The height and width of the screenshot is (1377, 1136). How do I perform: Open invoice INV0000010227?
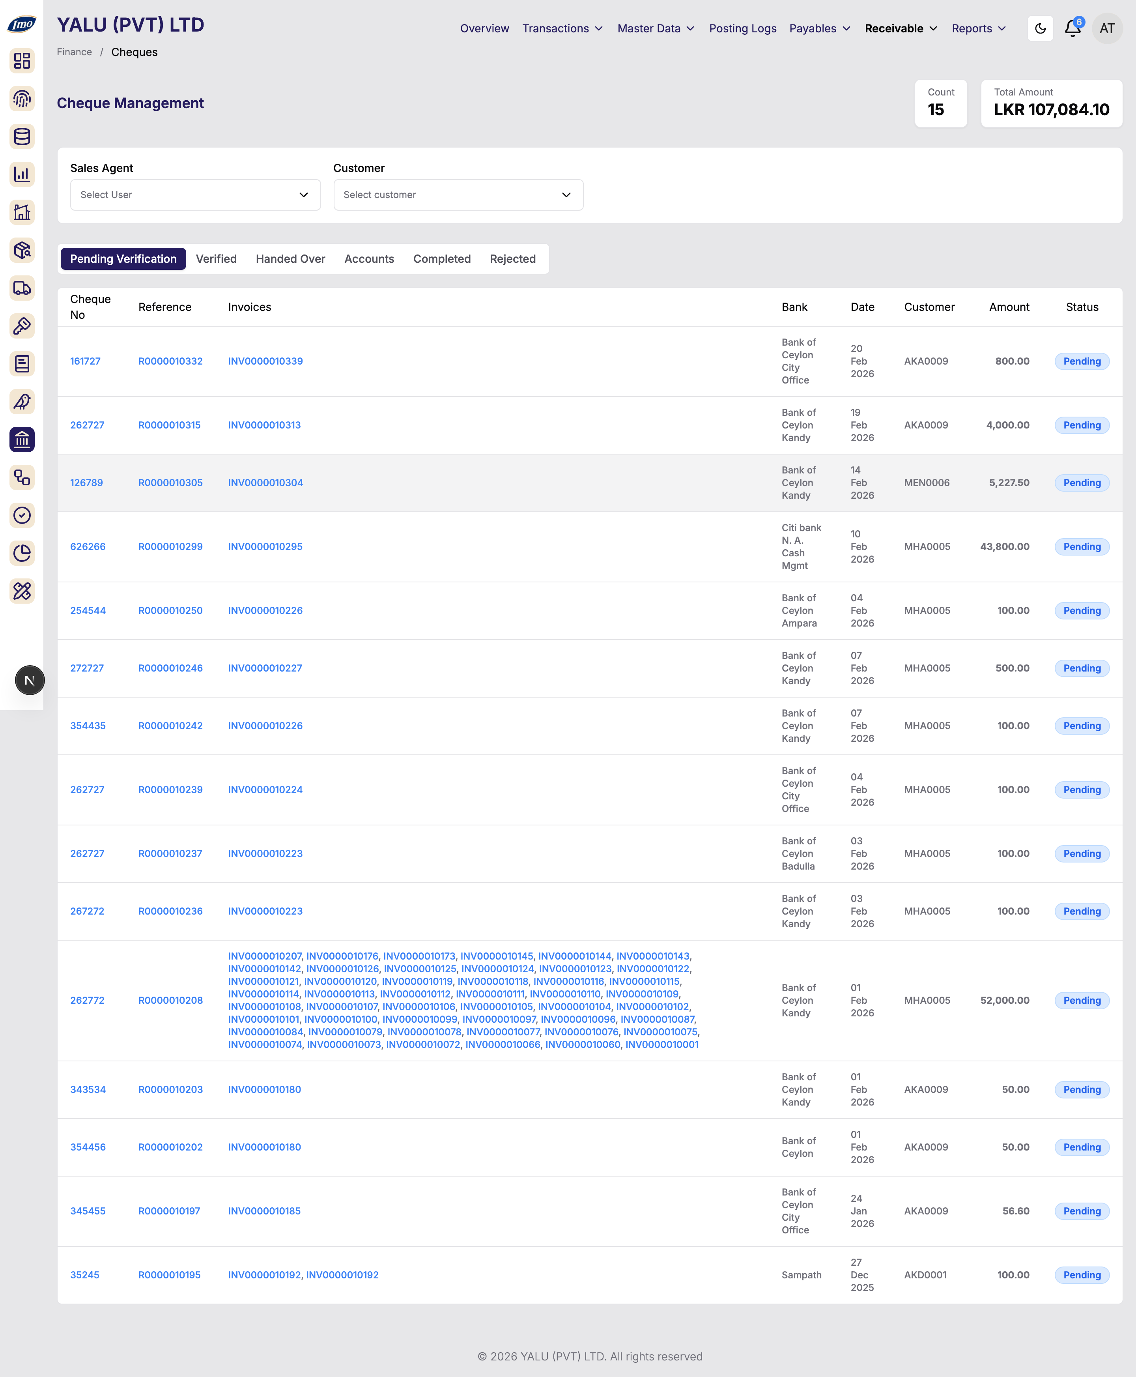(265, 669)
